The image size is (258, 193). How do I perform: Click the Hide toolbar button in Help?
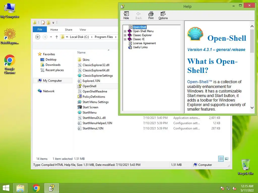pos(126,15)
